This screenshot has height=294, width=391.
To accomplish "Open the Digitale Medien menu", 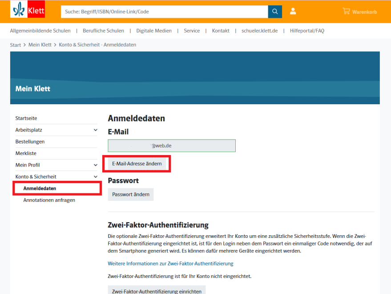I will click(x=153, y=31).
